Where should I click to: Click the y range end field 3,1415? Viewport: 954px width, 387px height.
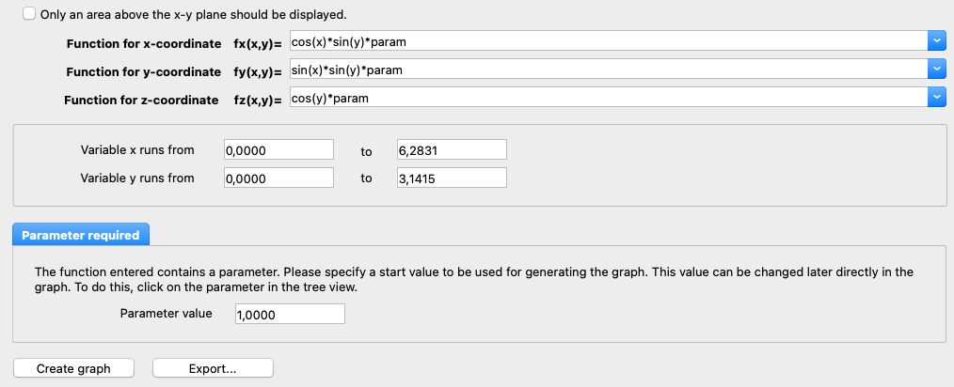click(452, 178)
